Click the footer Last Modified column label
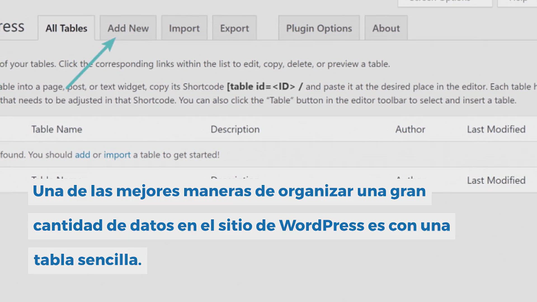 click(x=496, y=180)
